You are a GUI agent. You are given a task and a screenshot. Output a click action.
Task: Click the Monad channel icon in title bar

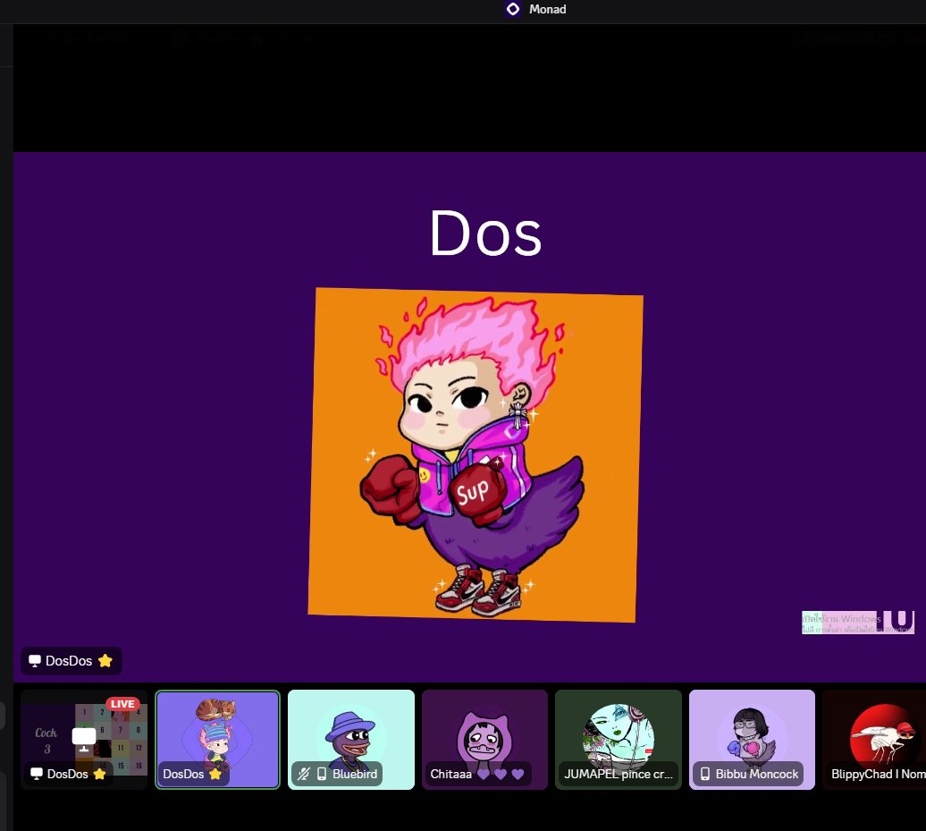(x=513, y=9)
